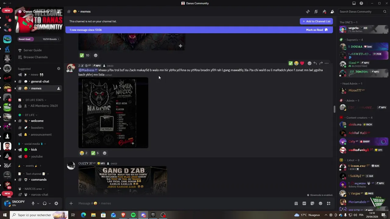Open the emoji picker in message bar
Image resolution: width=390 pixels, height=219 pixels.
pyautogui.click(x=321, y=203)
